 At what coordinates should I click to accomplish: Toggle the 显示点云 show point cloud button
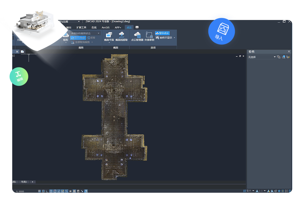point(162,33)
